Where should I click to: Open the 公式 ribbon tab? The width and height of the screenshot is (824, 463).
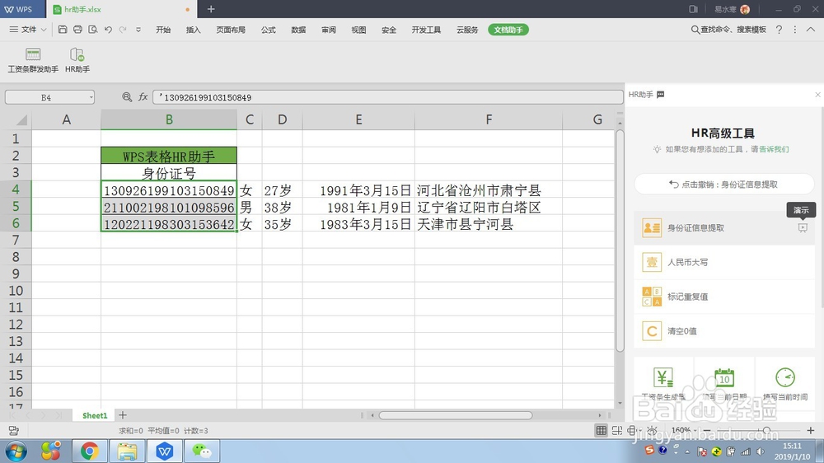(x=268, y=30)
